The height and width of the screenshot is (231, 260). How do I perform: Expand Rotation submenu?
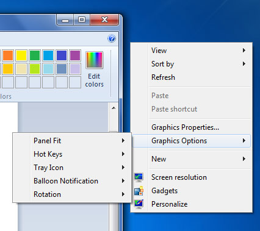(x=71, y=194)
